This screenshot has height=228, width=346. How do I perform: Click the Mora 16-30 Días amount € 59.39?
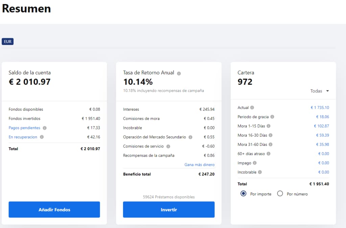[322, 135]
